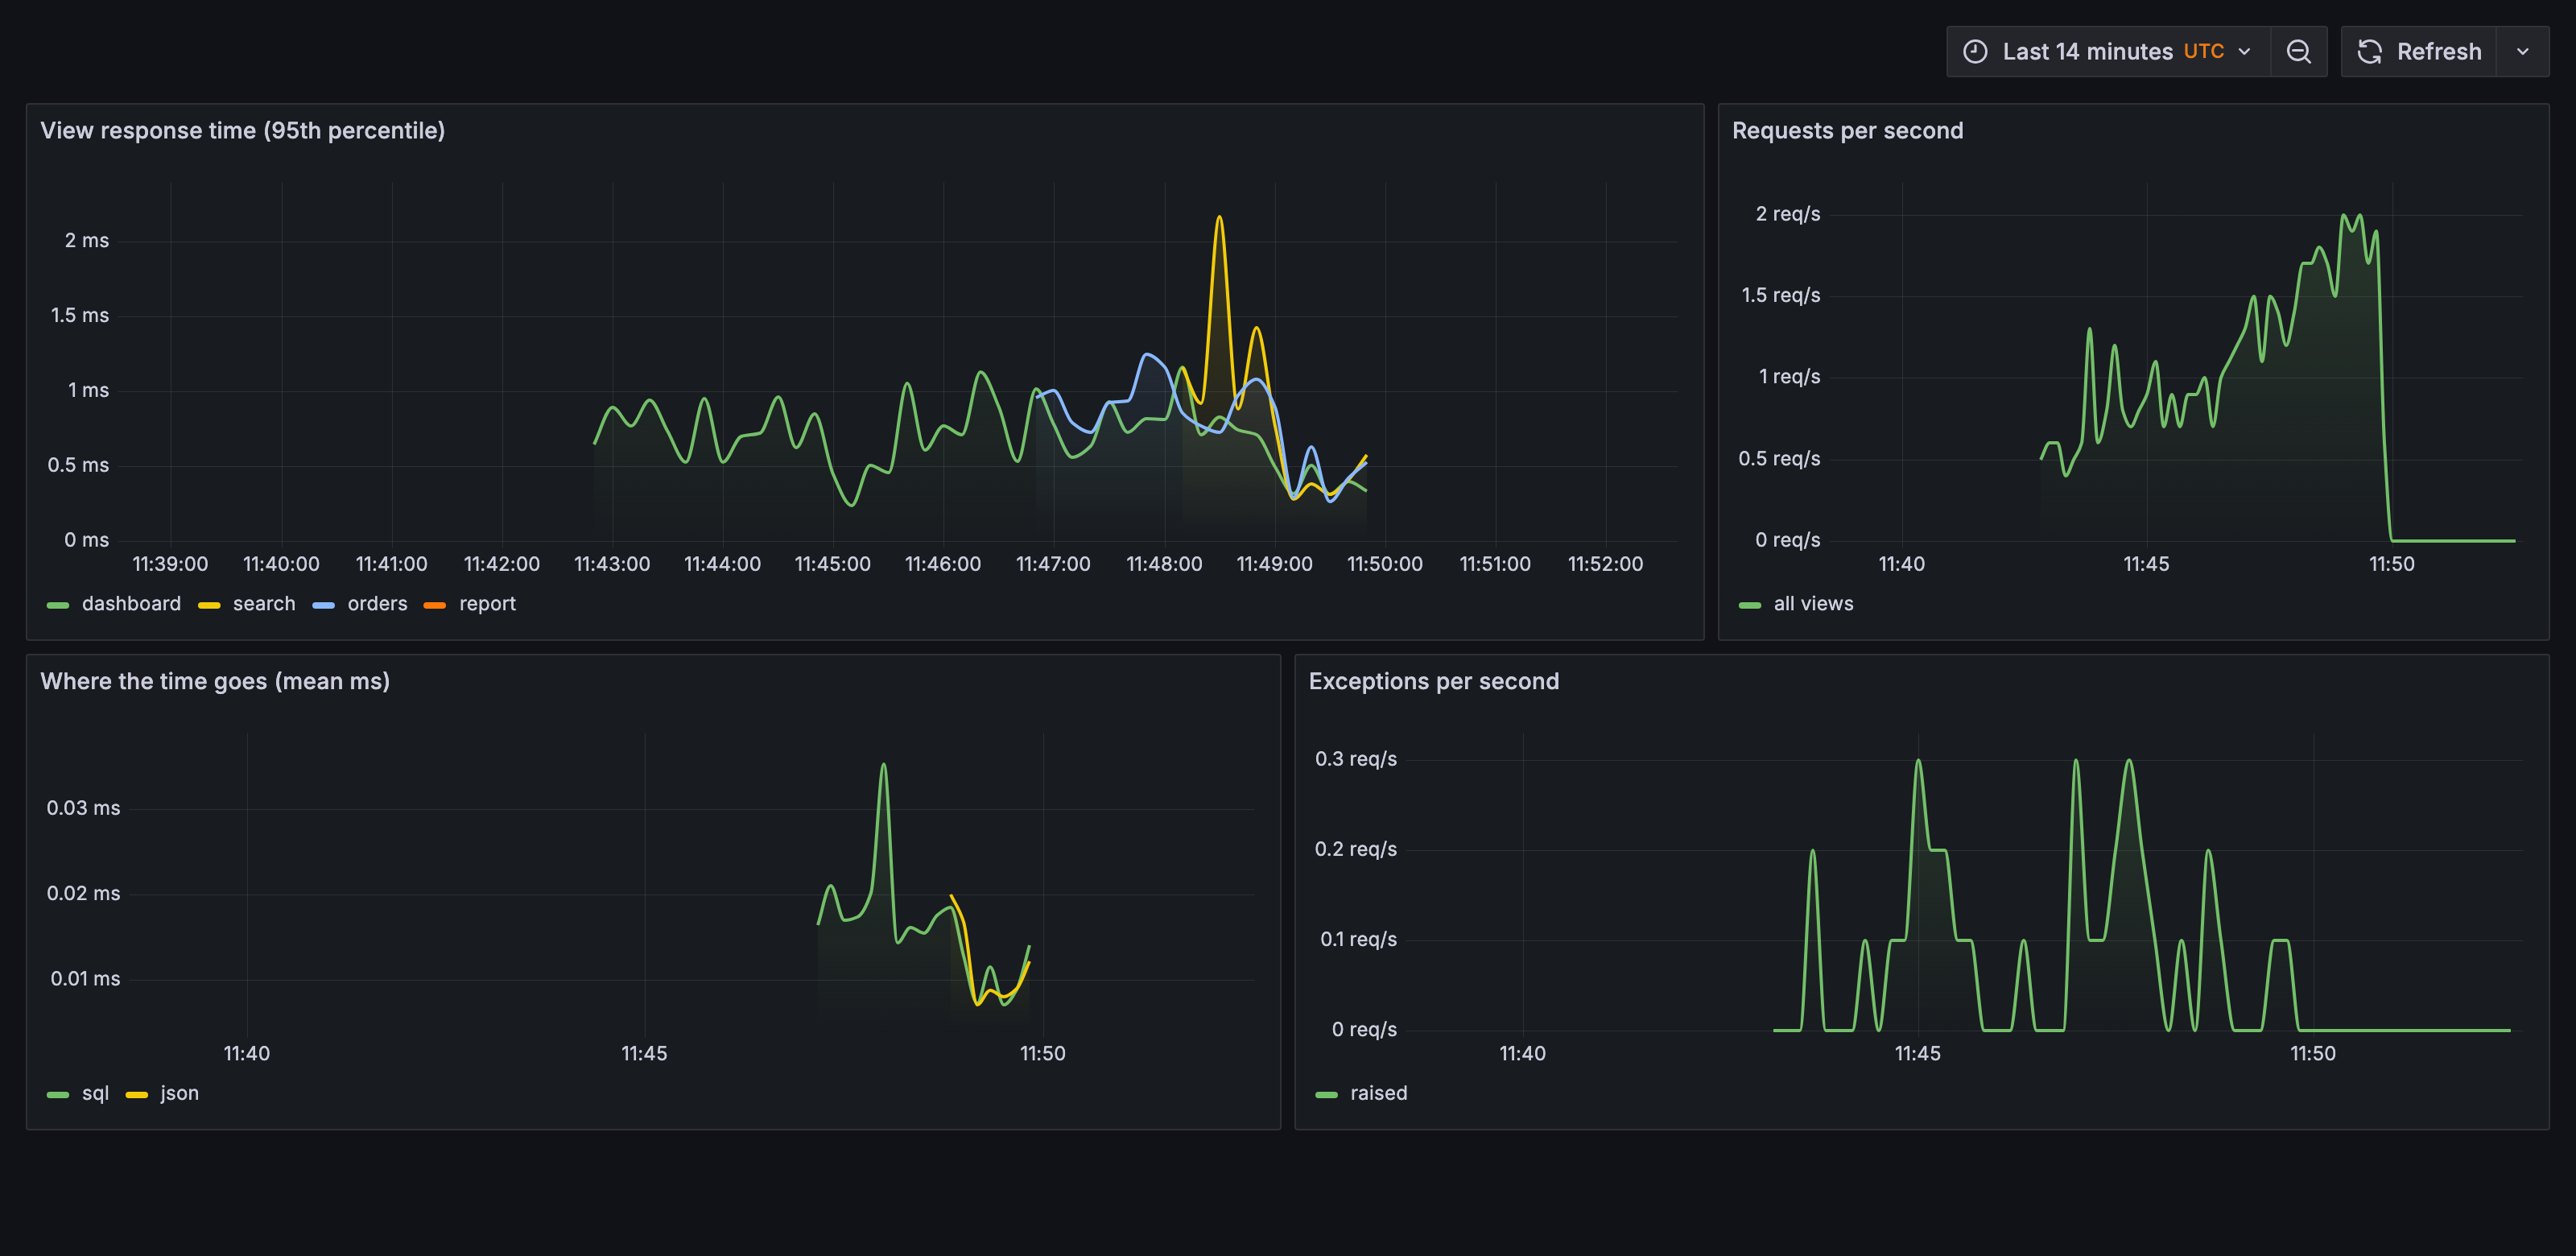Click the 11:48:00 axis label on response time chart

[1164, 564]
